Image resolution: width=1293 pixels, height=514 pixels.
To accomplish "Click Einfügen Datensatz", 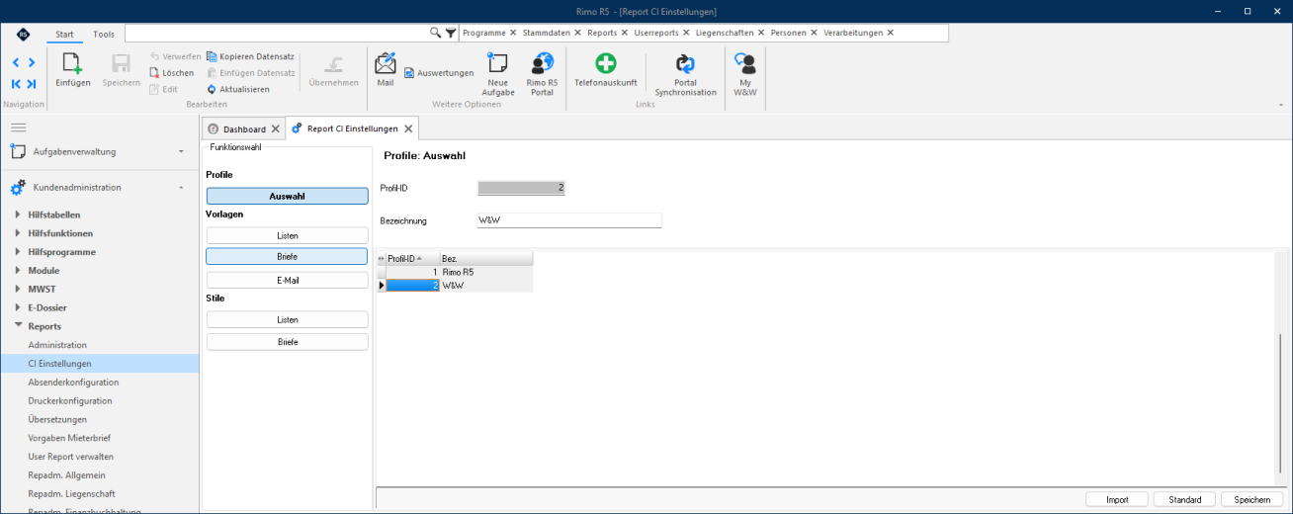I will (251, 73).
